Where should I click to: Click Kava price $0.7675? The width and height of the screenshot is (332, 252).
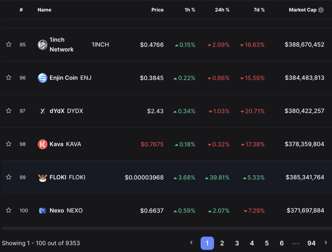pos(152,144)
